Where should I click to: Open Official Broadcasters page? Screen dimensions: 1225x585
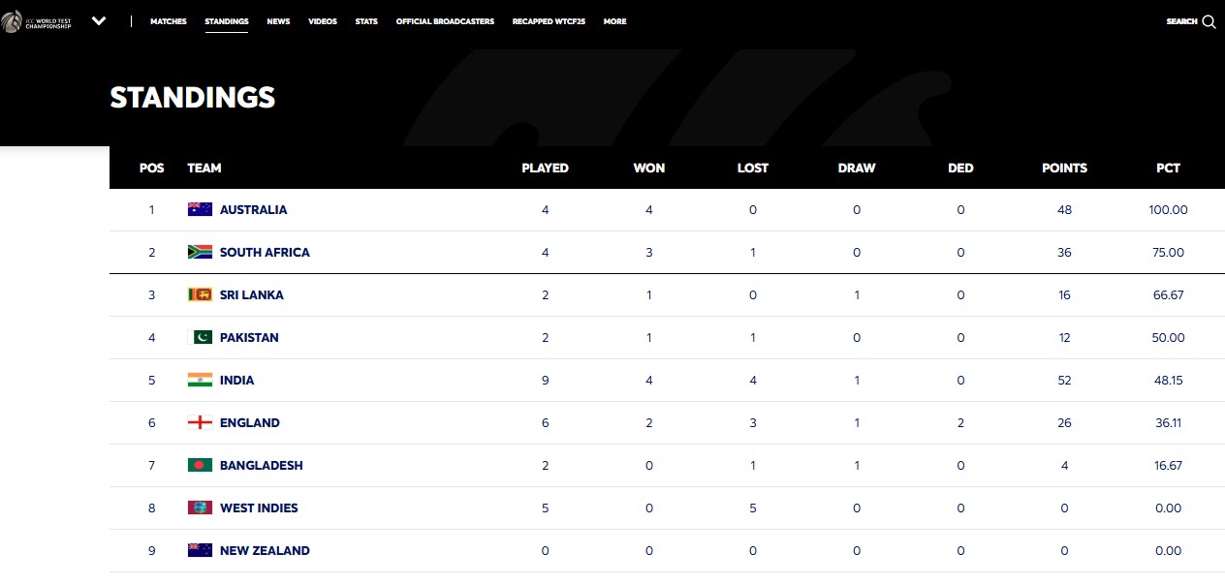coord(445,21)
